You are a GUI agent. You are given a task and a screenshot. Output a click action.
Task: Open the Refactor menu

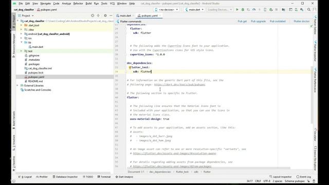(78, 4)
